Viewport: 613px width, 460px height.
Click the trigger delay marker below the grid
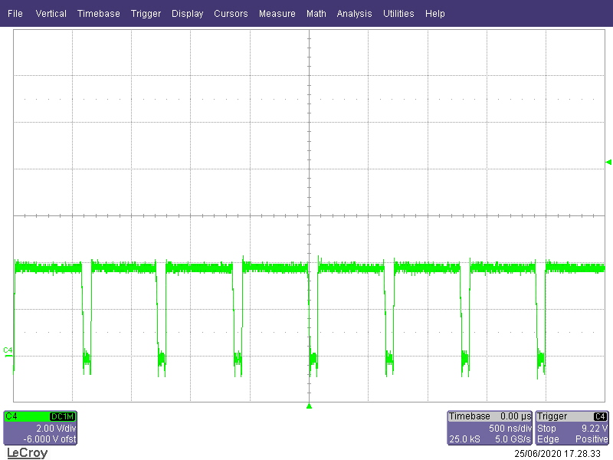click(310, 406)
